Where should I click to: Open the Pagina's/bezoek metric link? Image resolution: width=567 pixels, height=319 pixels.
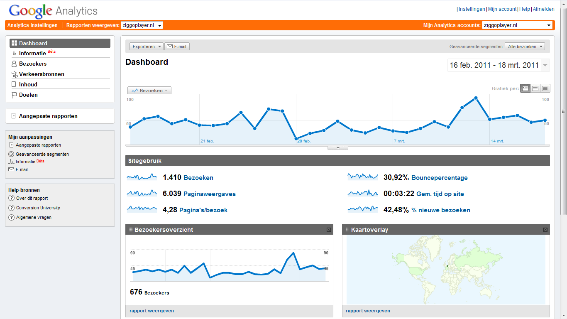pyautogui.click(x=203, y=210)
